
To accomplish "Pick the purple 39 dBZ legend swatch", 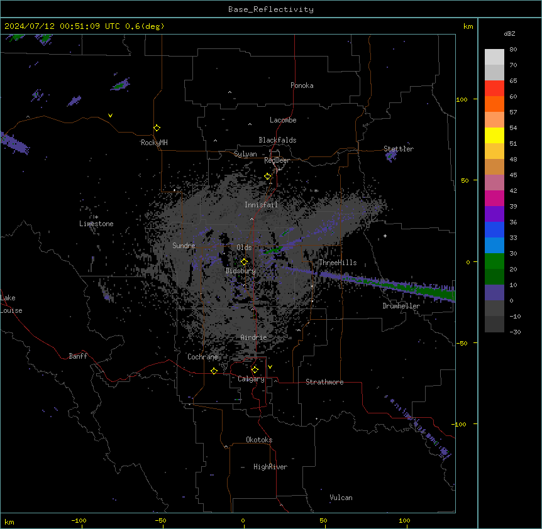I will [494, 214].
